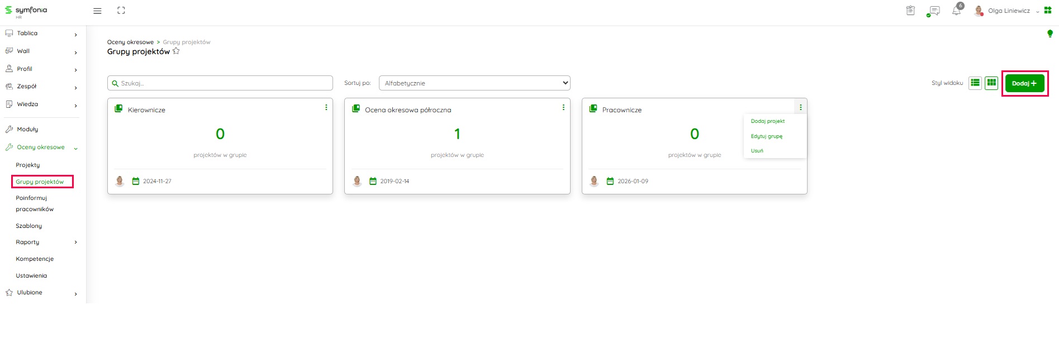
Task: Click the green lightbulb hint icon
Action: coord(1049,34)
